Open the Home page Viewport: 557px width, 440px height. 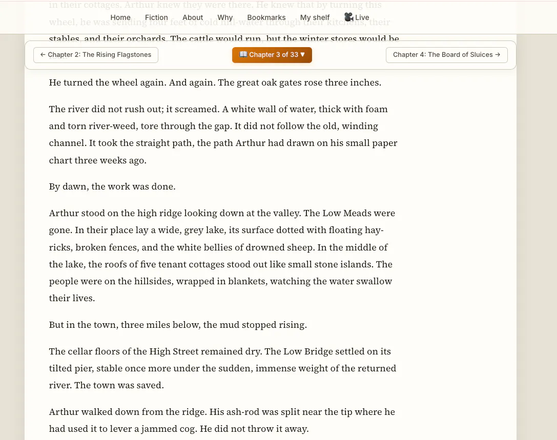click(x=120, y=17)
